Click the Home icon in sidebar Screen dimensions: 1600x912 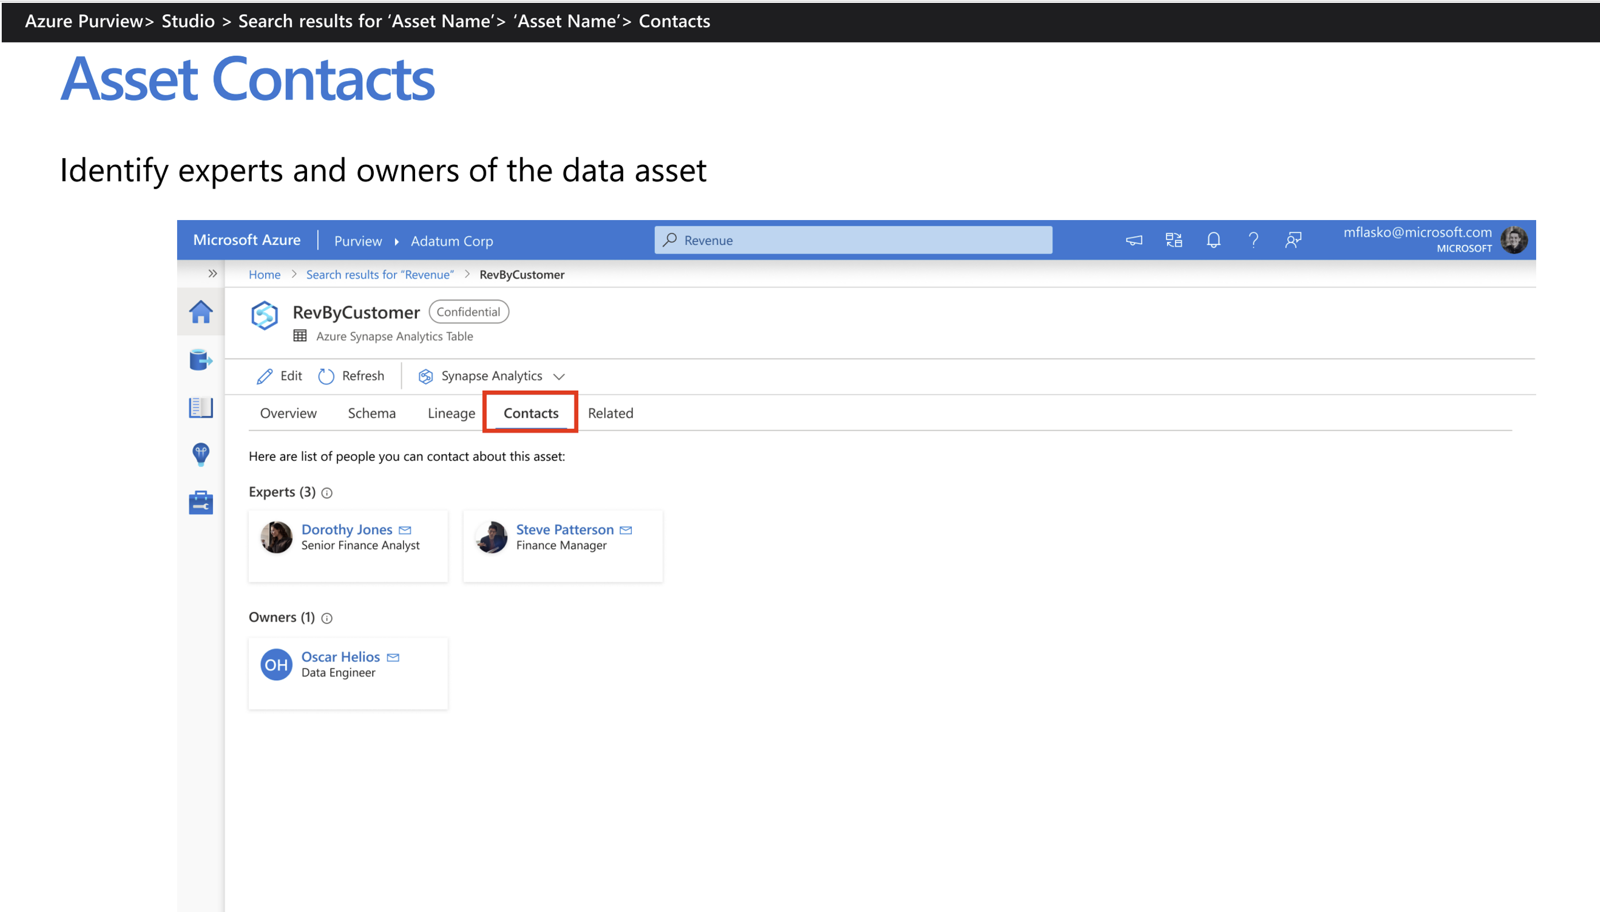click(x=201, y=311)
